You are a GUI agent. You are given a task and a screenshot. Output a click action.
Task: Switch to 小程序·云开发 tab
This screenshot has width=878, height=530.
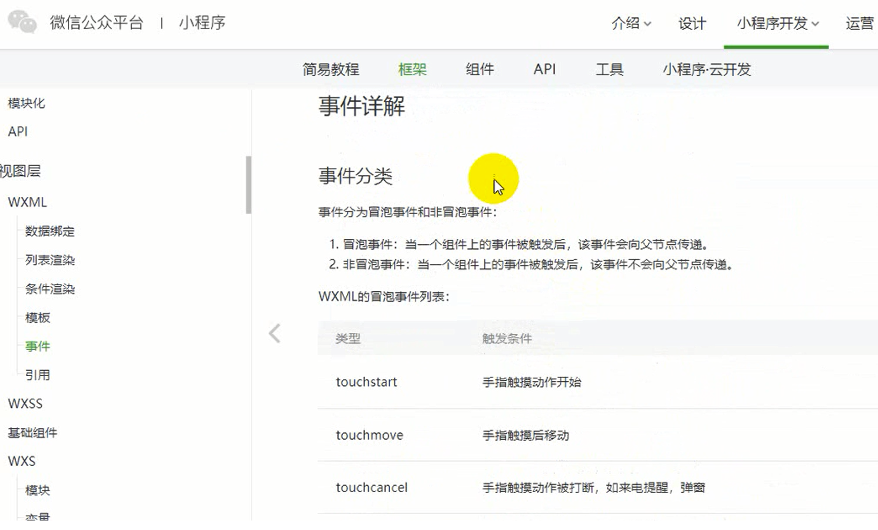pyautogui.click(x=707, y=69)
